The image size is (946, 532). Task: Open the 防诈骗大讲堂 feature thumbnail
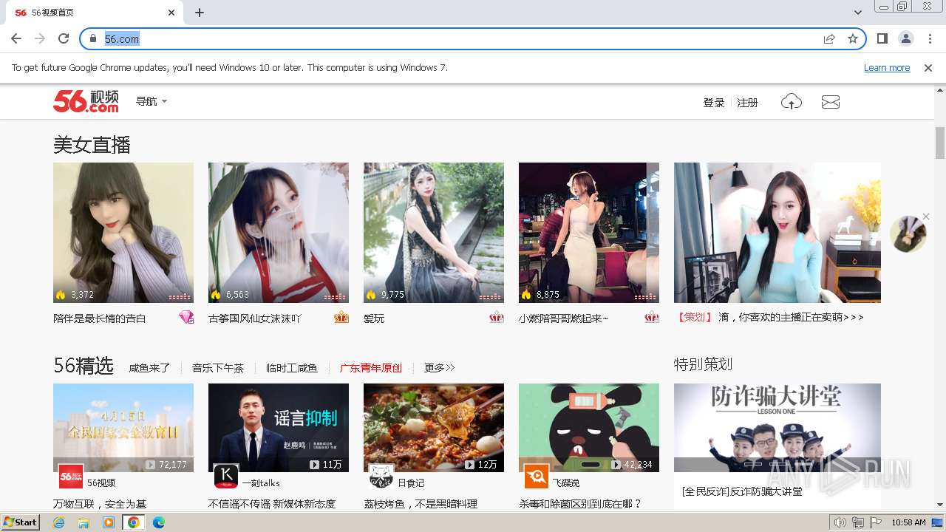click(x=777, y=428)
